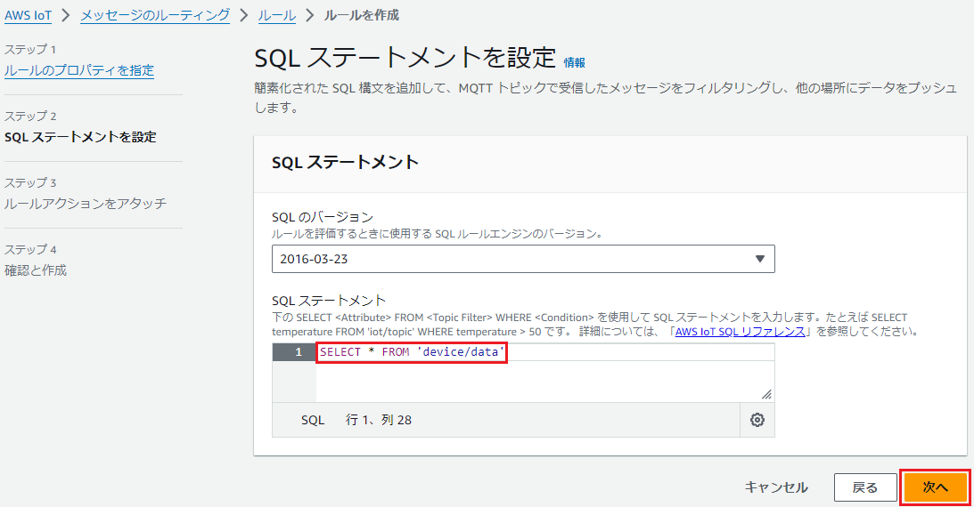Image resolution: width=974 pixels, height=507 pixels.
Task: Click the キャンセル (Cancel) button
Action: pos(776,487)
